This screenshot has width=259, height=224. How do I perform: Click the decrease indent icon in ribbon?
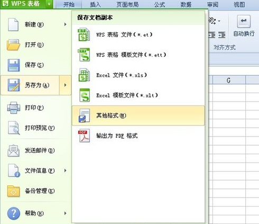[212, 35]
